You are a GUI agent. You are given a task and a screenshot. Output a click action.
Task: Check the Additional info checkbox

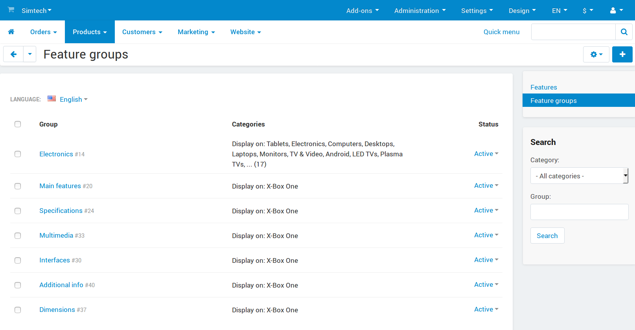click(18, 285)
